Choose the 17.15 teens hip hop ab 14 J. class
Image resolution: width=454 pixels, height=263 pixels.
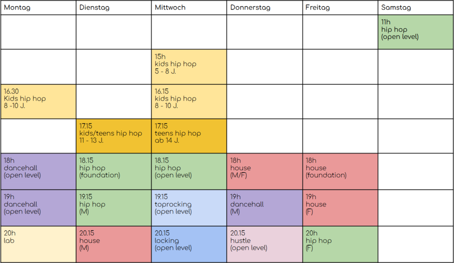tap(189, 136)
